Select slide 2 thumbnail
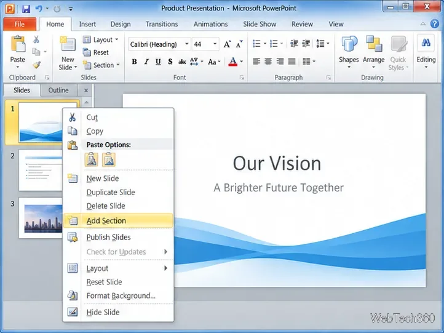Image resolution: width=444 pixels, height=333 pixels. click(41, 170)
